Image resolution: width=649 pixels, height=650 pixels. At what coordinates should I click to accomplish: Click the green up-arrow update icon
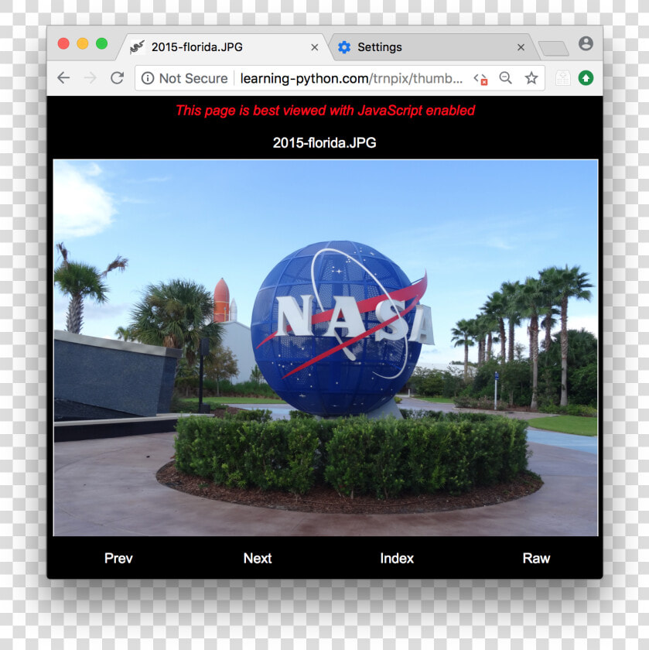(586, 78)
